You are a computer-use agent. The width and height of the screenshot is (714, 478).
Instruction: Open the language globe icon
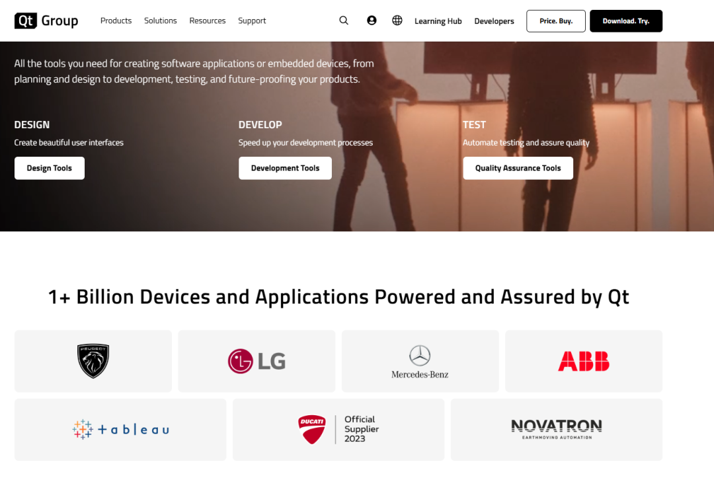[x=397, y=20]
